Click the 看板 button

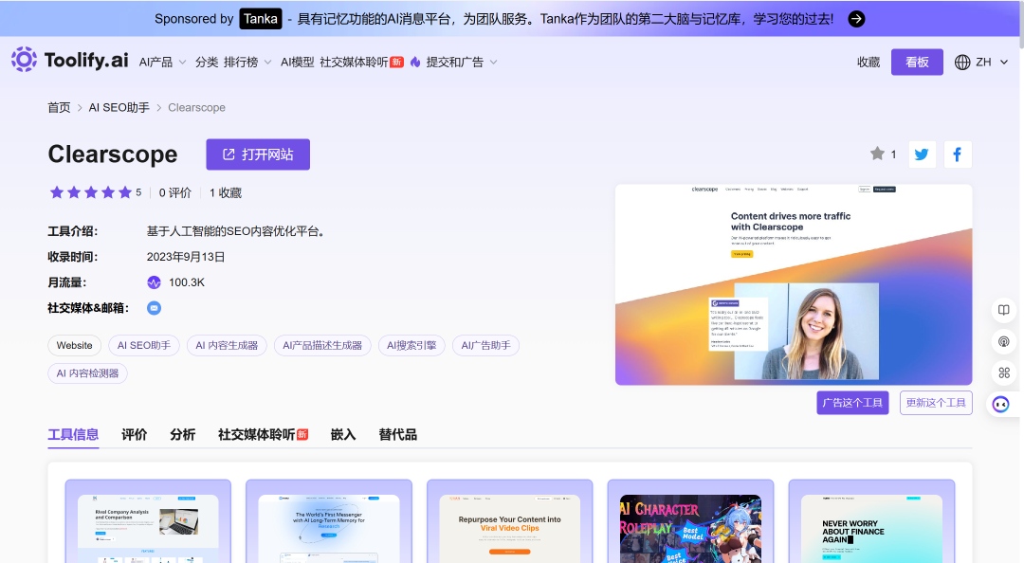[917, 62]
